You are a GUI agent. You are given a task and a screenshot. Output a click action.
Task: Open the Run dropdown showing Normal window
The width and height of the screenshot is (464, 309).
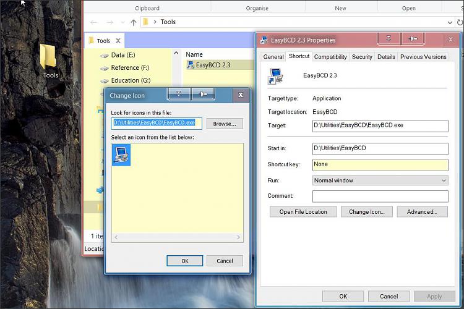point(380,180)
